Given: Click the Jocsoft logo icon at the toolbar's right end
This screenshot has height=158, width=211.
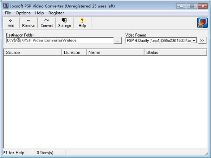Looking at the screenshot, I should 203,23.
